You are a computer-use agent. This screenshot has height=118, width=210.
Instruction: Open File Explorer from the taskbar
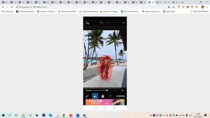tap(23, 115)
